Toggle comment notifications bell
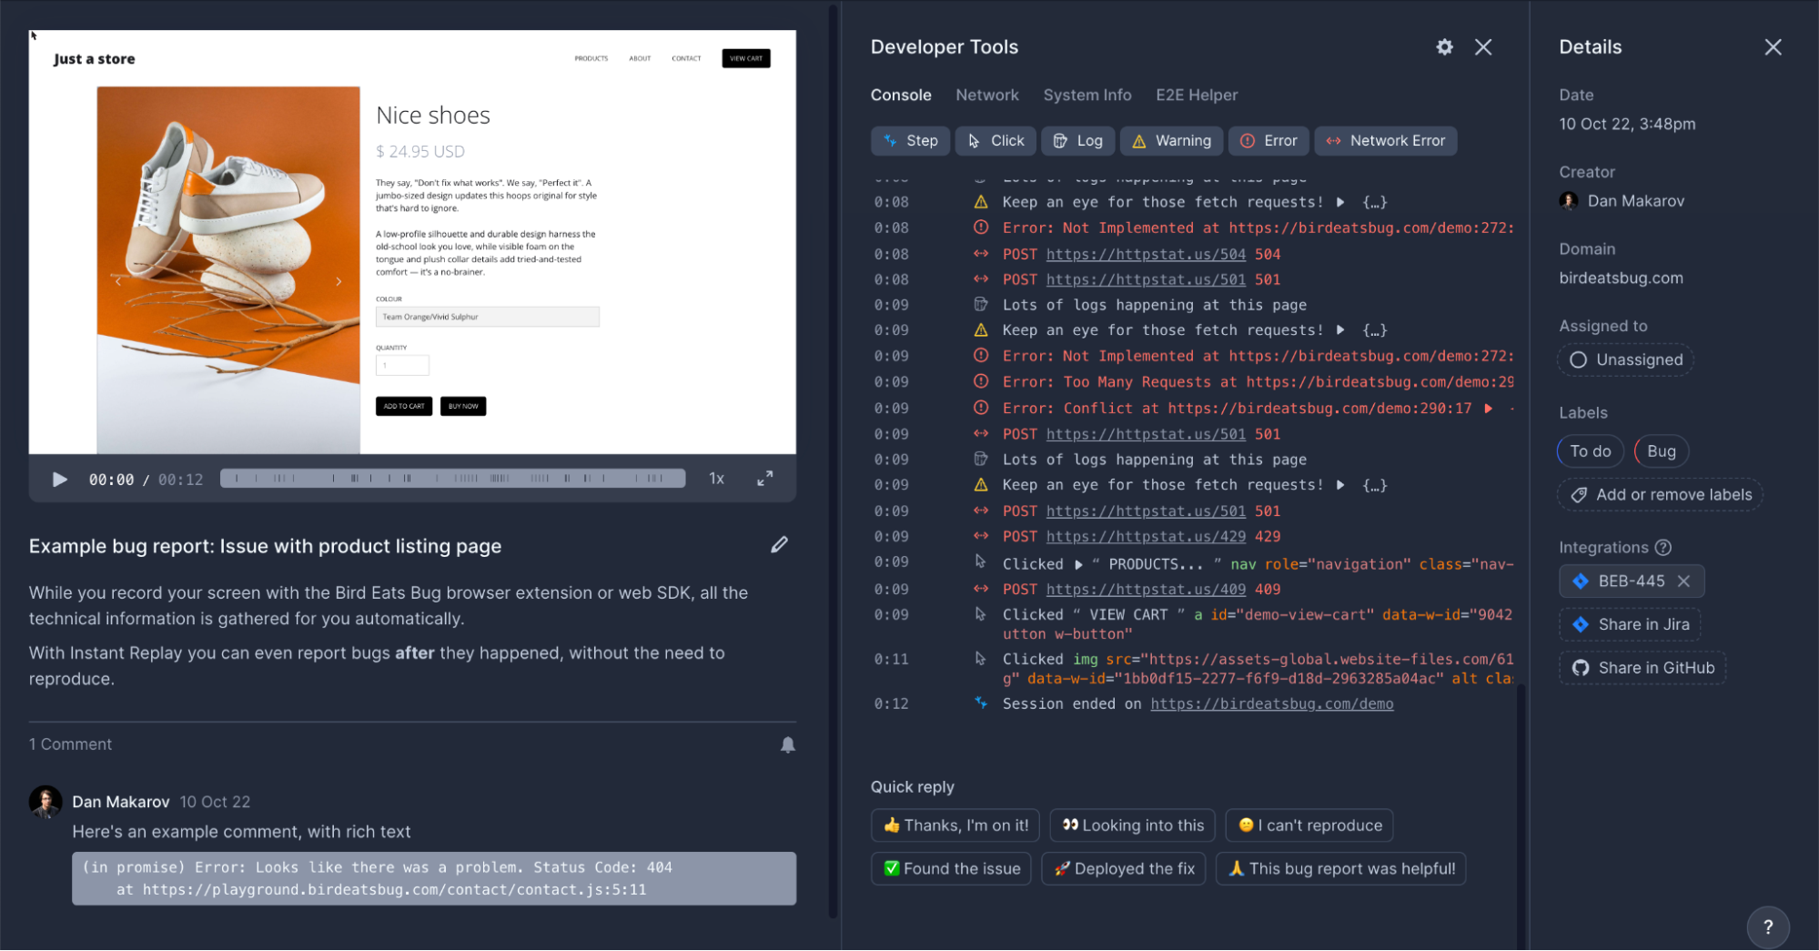The height and width of the screenshot is (951, 1819). click(788, 744)
